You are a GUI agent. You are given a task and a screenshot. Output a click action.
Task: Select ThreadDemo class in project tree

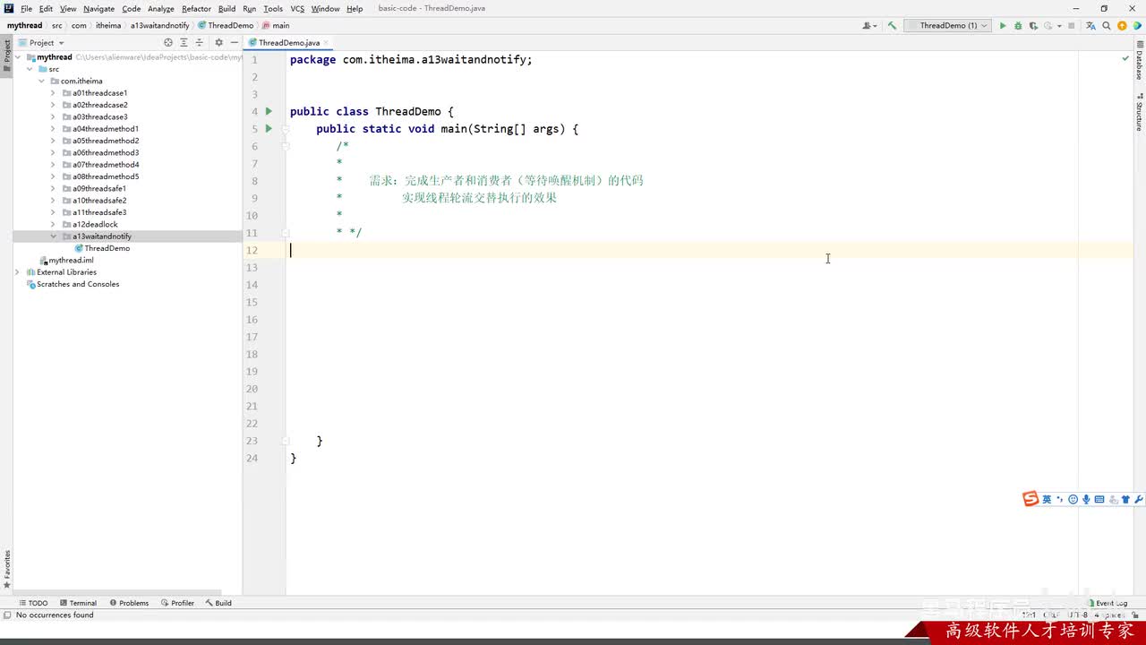(107, 248)
